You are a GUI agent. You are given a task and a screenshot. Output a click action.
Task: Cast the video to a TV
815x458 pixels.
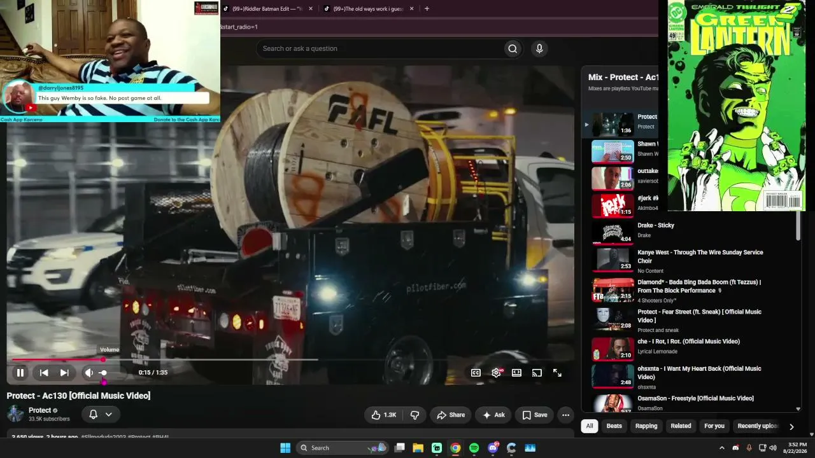(537, 373)
